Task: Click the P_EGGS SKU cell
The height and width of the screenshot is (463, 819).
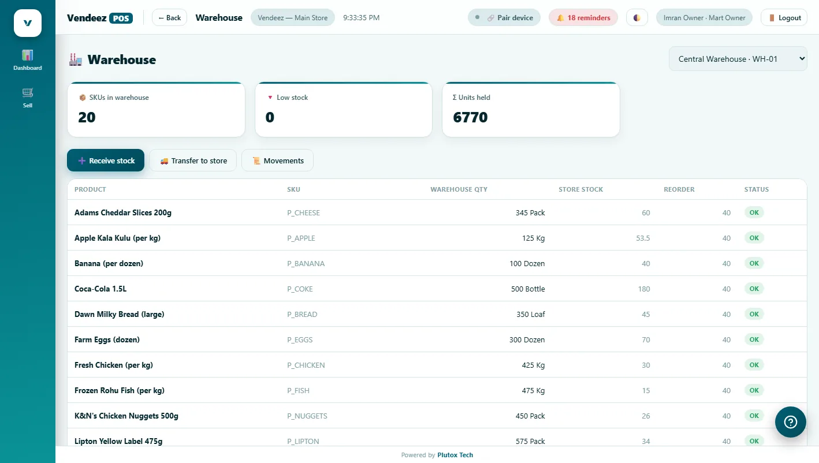Action: [300, 339]
